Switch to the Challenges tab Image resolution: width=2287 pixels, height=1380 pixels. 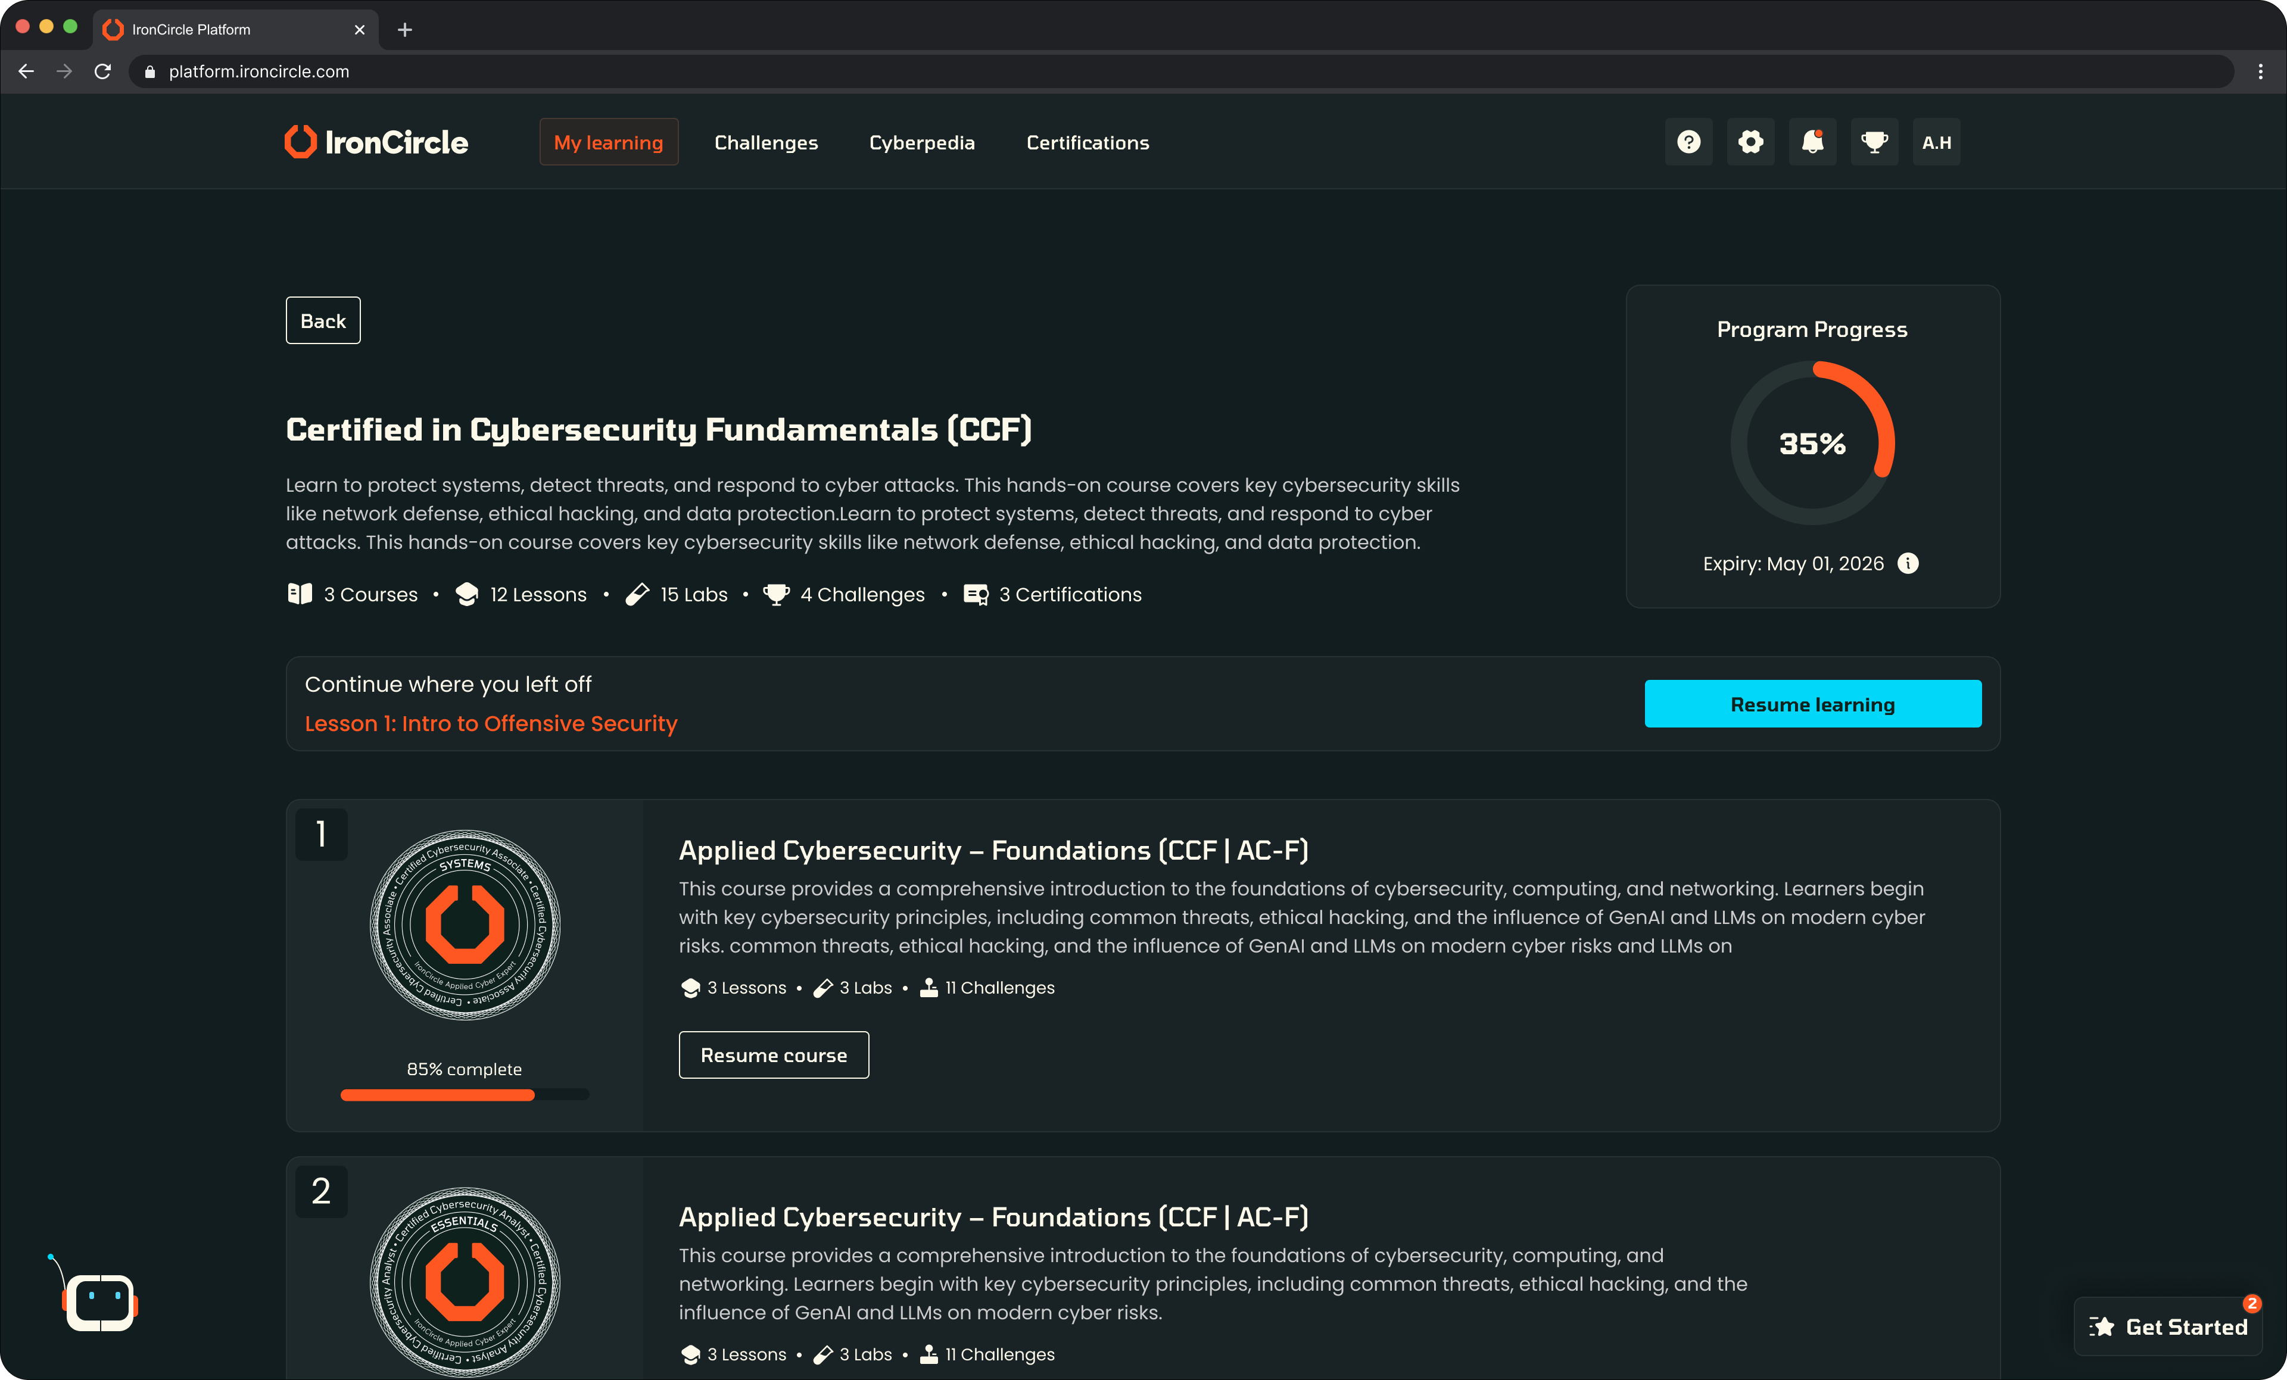point(766,142)
